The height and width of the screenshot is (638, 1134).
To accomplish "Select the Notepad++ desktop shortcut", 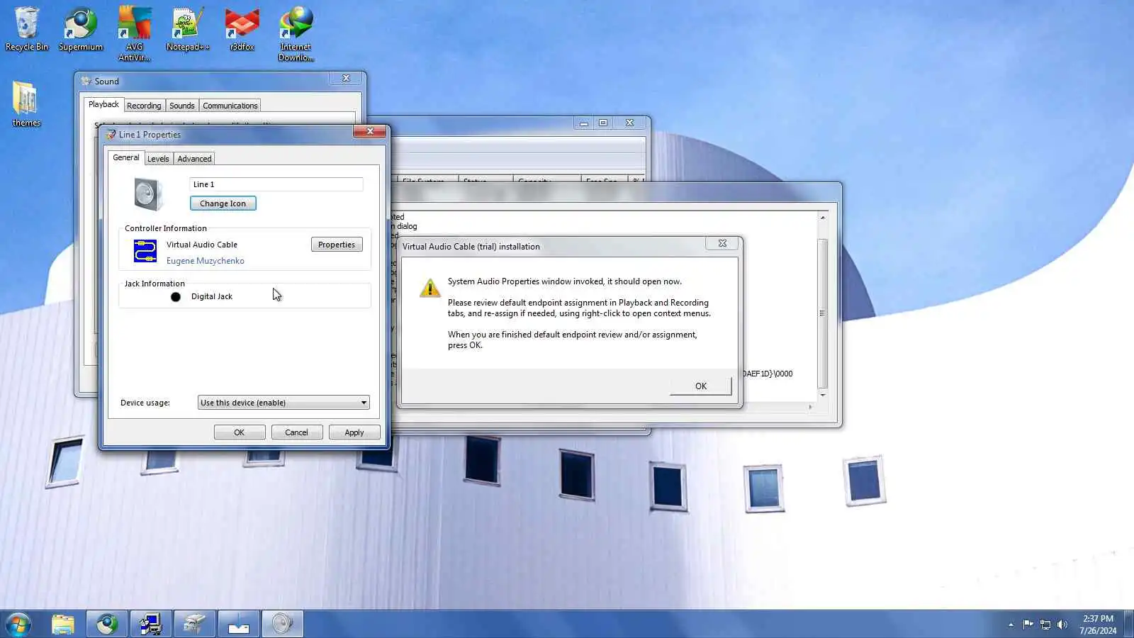I will pyautogui.click(x=188, y=29).
